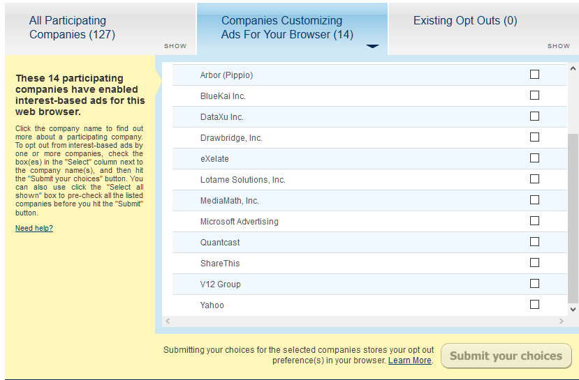Tick the DataXu Inc. checkbox
Screen dimensions: 579x380
pos(534,116)
